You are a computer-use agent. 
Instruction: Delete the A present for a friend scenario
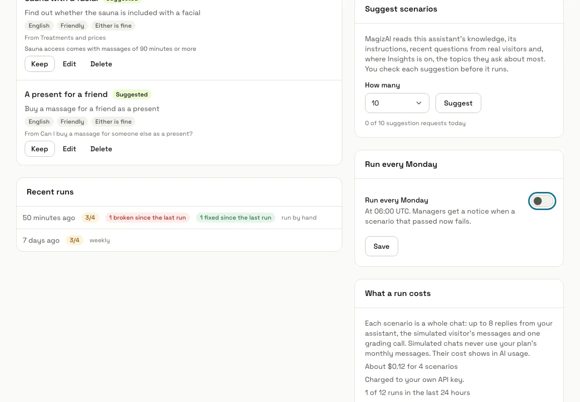[101, 149]
